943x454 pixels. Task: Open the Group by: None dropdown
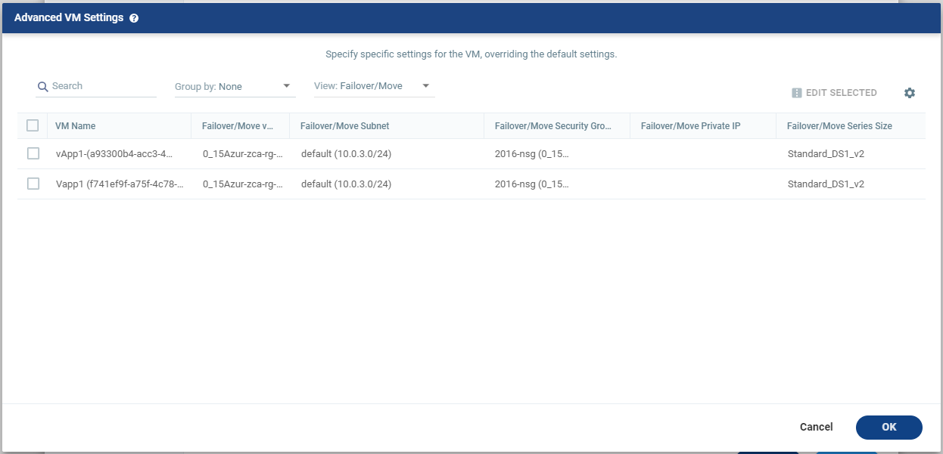[235, 87]
